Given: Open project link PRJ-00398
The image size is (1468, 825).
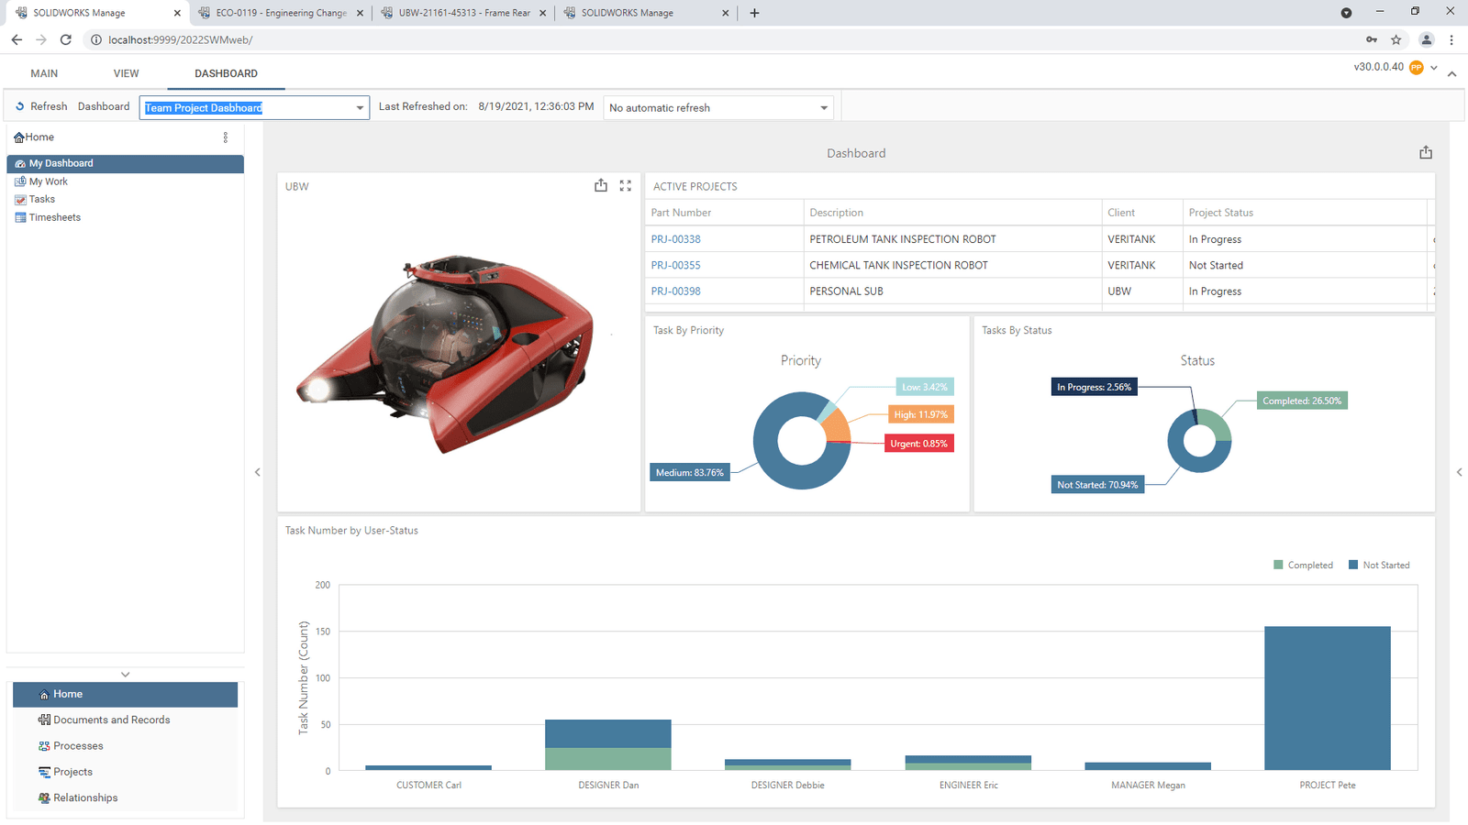Looking at the screenshot, I should 675,291.
